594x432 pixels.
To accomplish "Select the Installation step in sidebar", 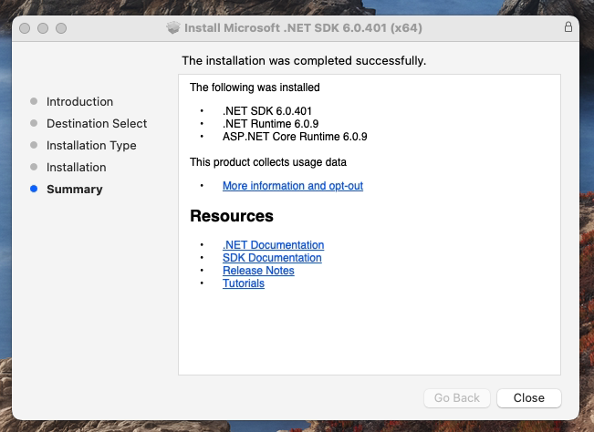I will pos(76,167).
